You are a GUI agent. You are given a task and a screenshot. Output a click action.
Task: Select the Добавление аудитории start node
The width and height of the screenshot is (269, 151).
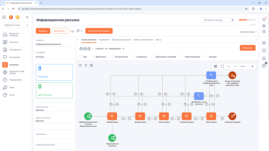tap(88, 116)
